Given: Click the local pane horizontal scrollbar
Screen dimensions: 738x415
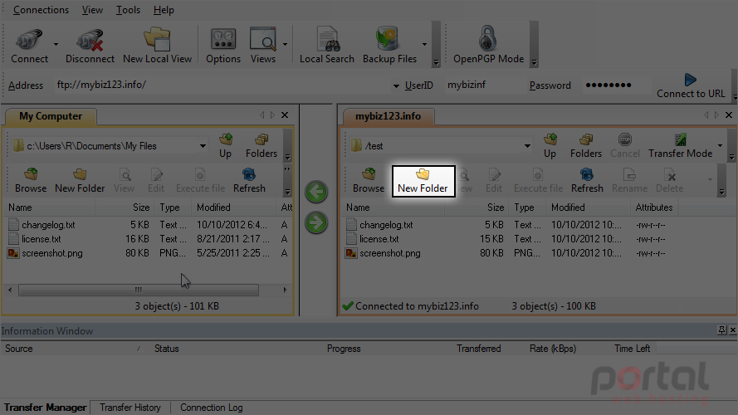Looking at the screenshot, I should pyautogui.click(x=139, y=290).
